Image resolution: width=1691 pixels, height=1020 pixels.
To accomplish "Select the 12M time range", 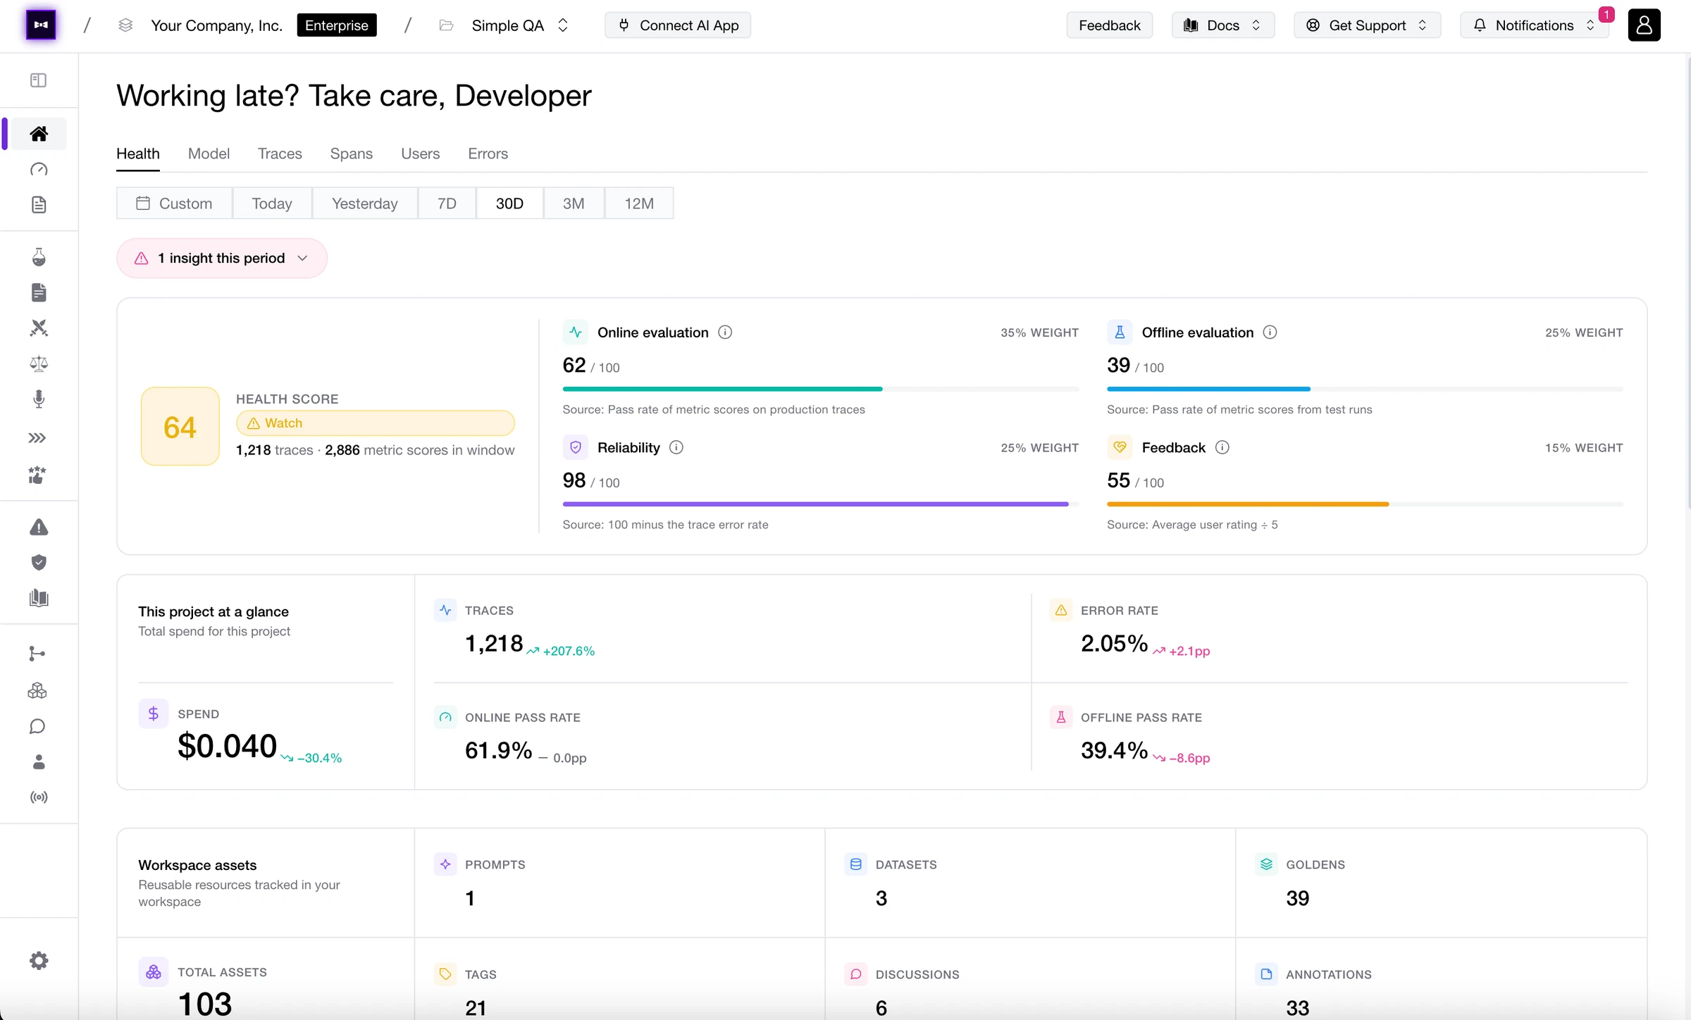I will click(639, 204).
